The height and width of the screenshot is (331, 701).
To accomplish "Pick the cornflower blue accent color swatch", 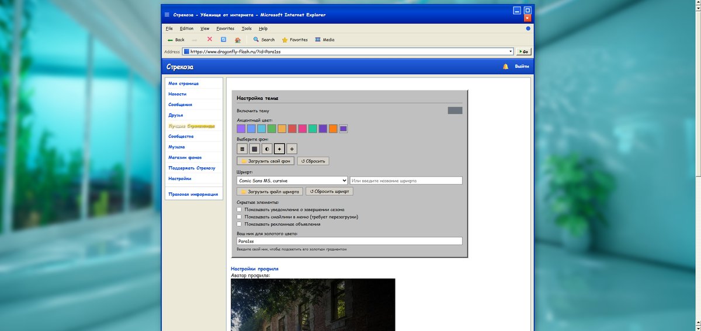I will [251, 129].
